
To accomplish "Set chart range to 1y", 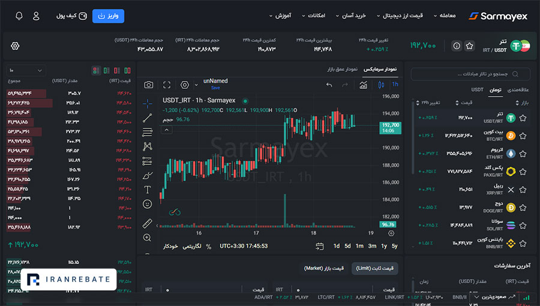I will [x=384, y=246].
